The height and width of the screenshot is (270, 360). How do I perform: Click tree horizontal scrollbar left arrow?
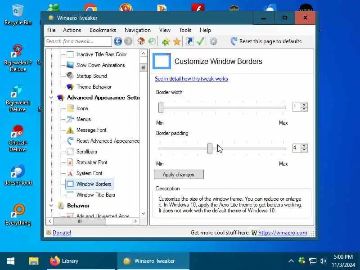point(49,221)
